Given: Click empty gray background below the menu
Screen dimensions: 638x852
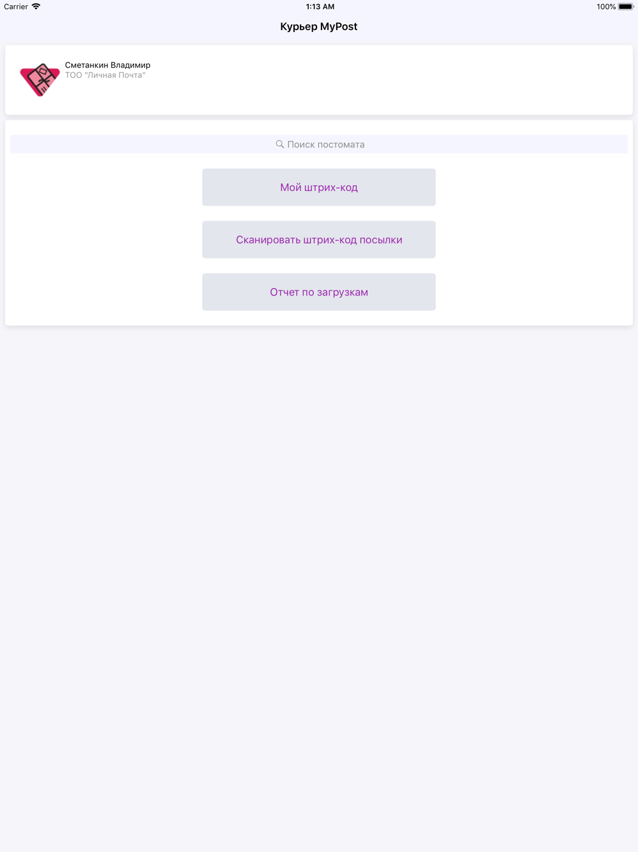Looking at the screenshot, I should [x=319, y=575].
